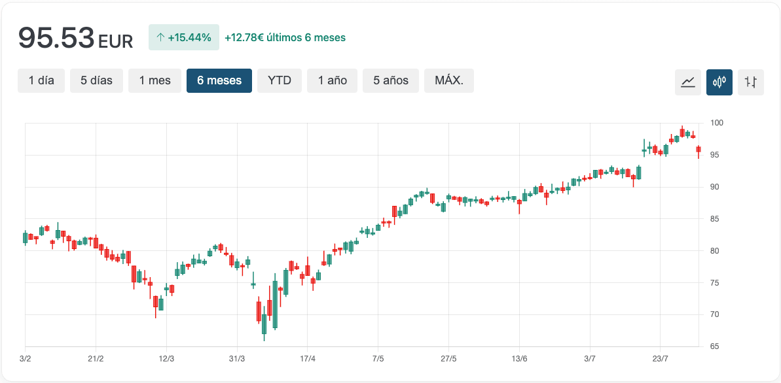Screen dimensions: 781x383
Task: Click the "+15.44%" change badge
Action: 184,37
